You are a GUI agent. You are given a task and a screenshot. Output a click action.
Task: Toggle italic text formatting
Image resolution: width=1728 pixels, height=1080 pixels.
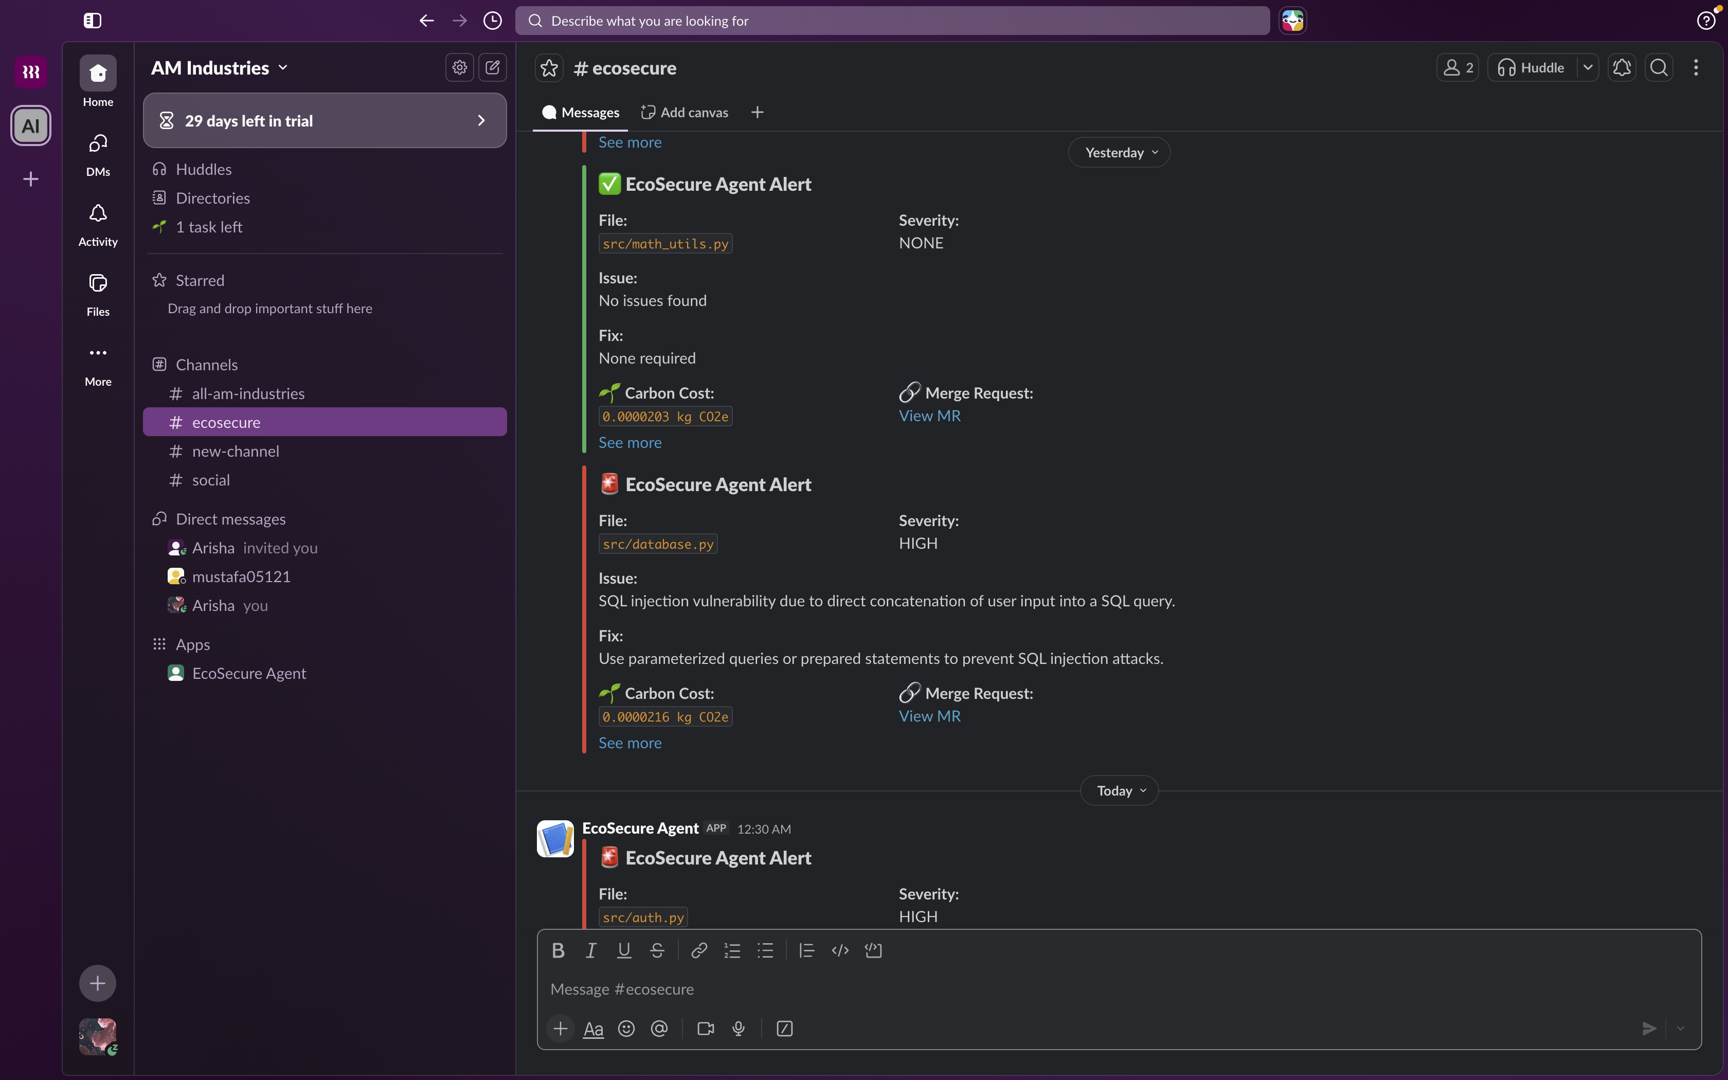tap(590, 950)
